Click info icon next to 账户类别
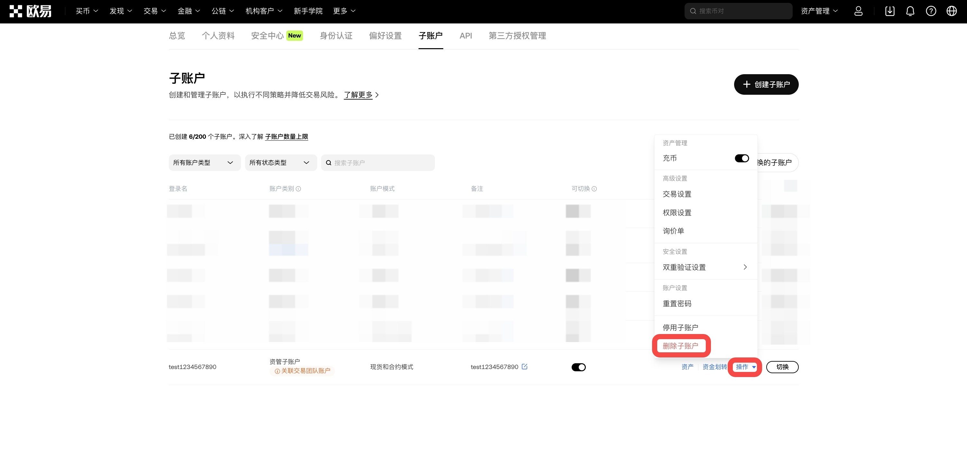The height and width of the screenshot is (449, 967). pos(299,189)
